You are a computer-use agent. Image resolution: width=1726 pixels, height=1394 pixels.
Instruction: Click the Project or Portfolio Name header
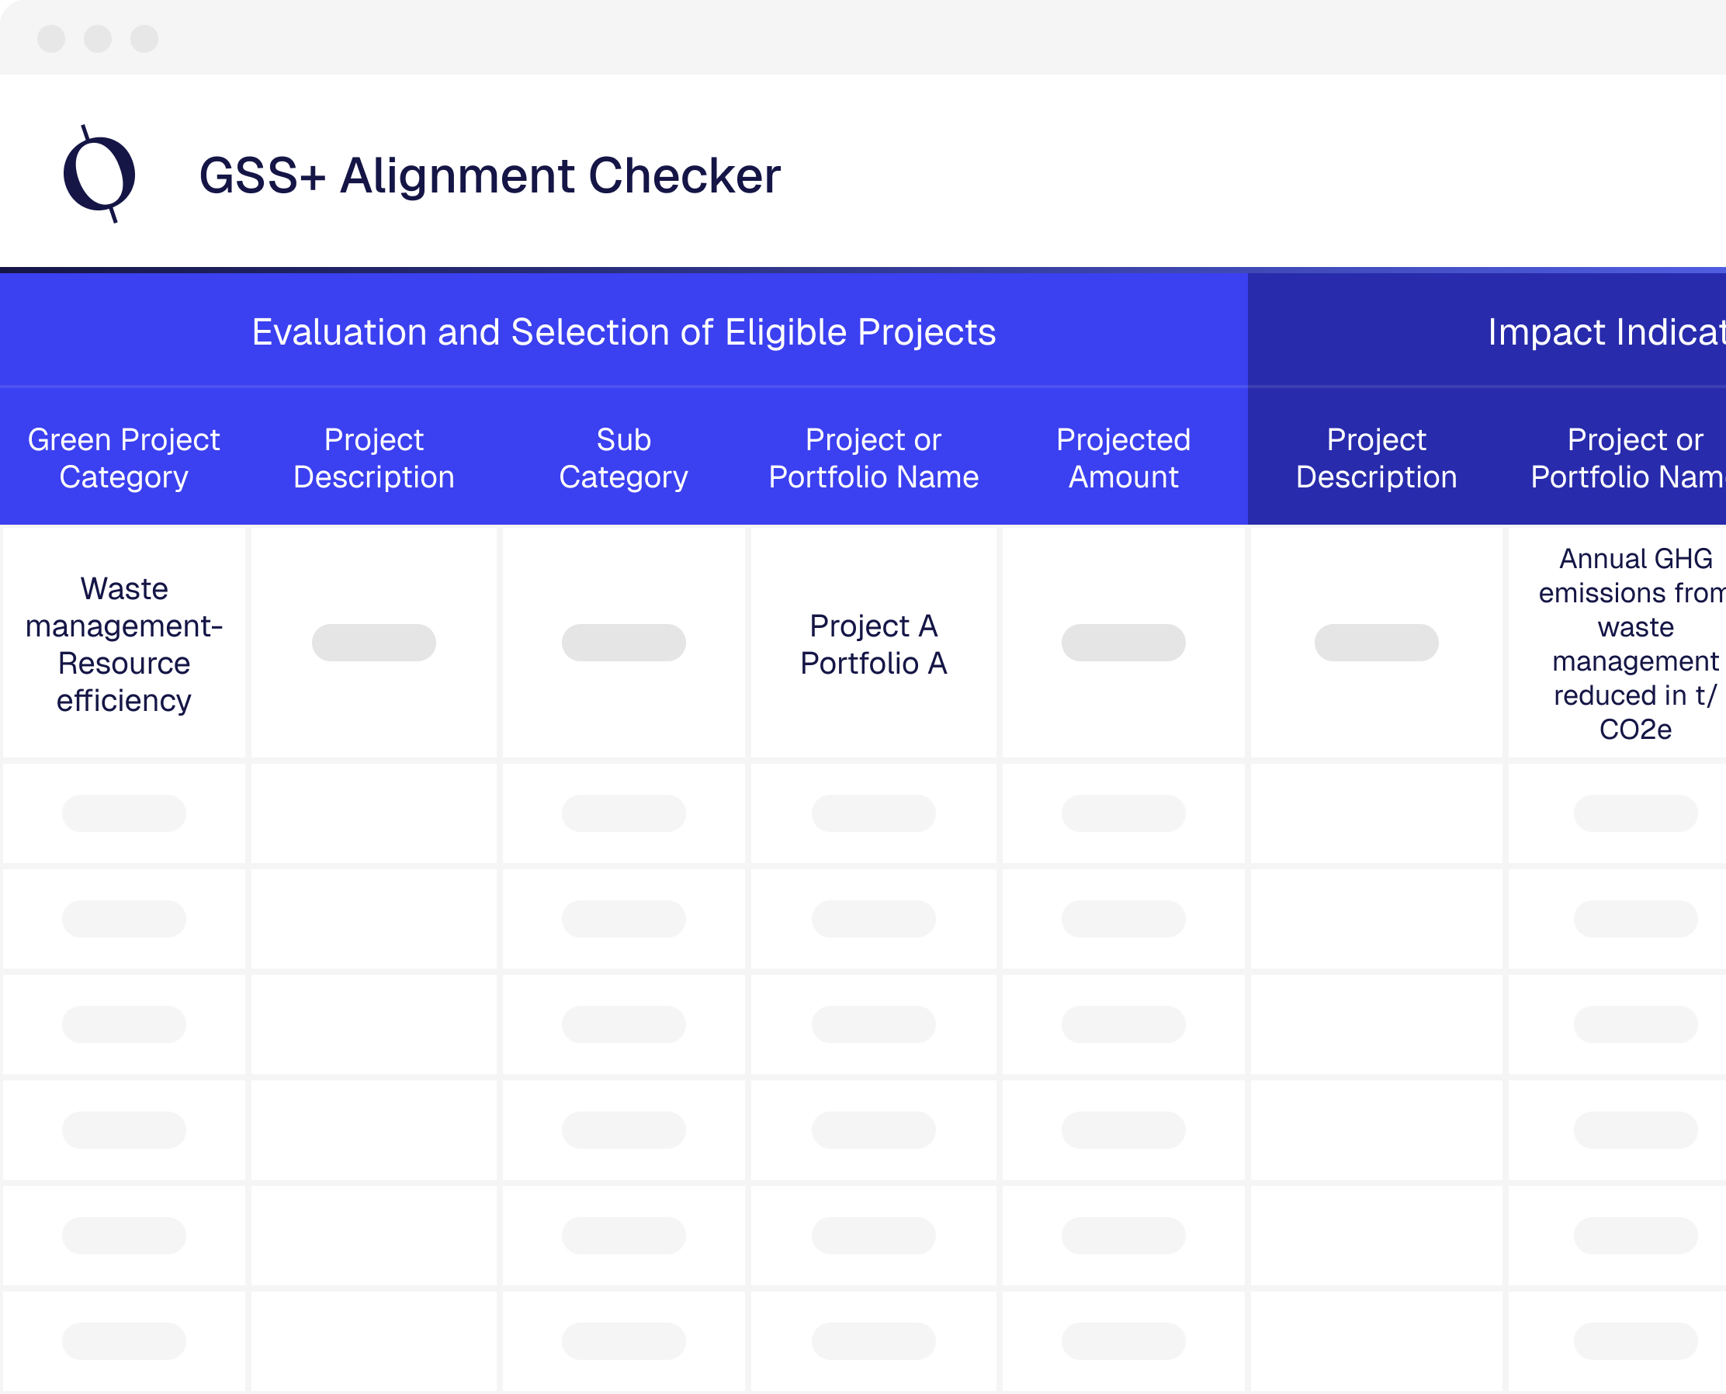874,458
